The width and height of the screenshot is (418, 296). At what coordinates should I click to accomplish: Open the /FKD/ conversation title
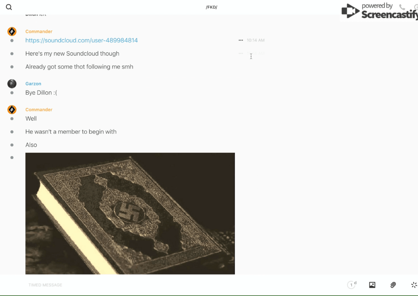pos(212,7)
